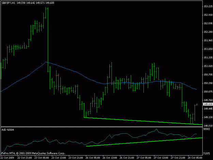Click the 150.075 price scale value
The height and width of the screenshot is (160, 213).
(208, 92)
